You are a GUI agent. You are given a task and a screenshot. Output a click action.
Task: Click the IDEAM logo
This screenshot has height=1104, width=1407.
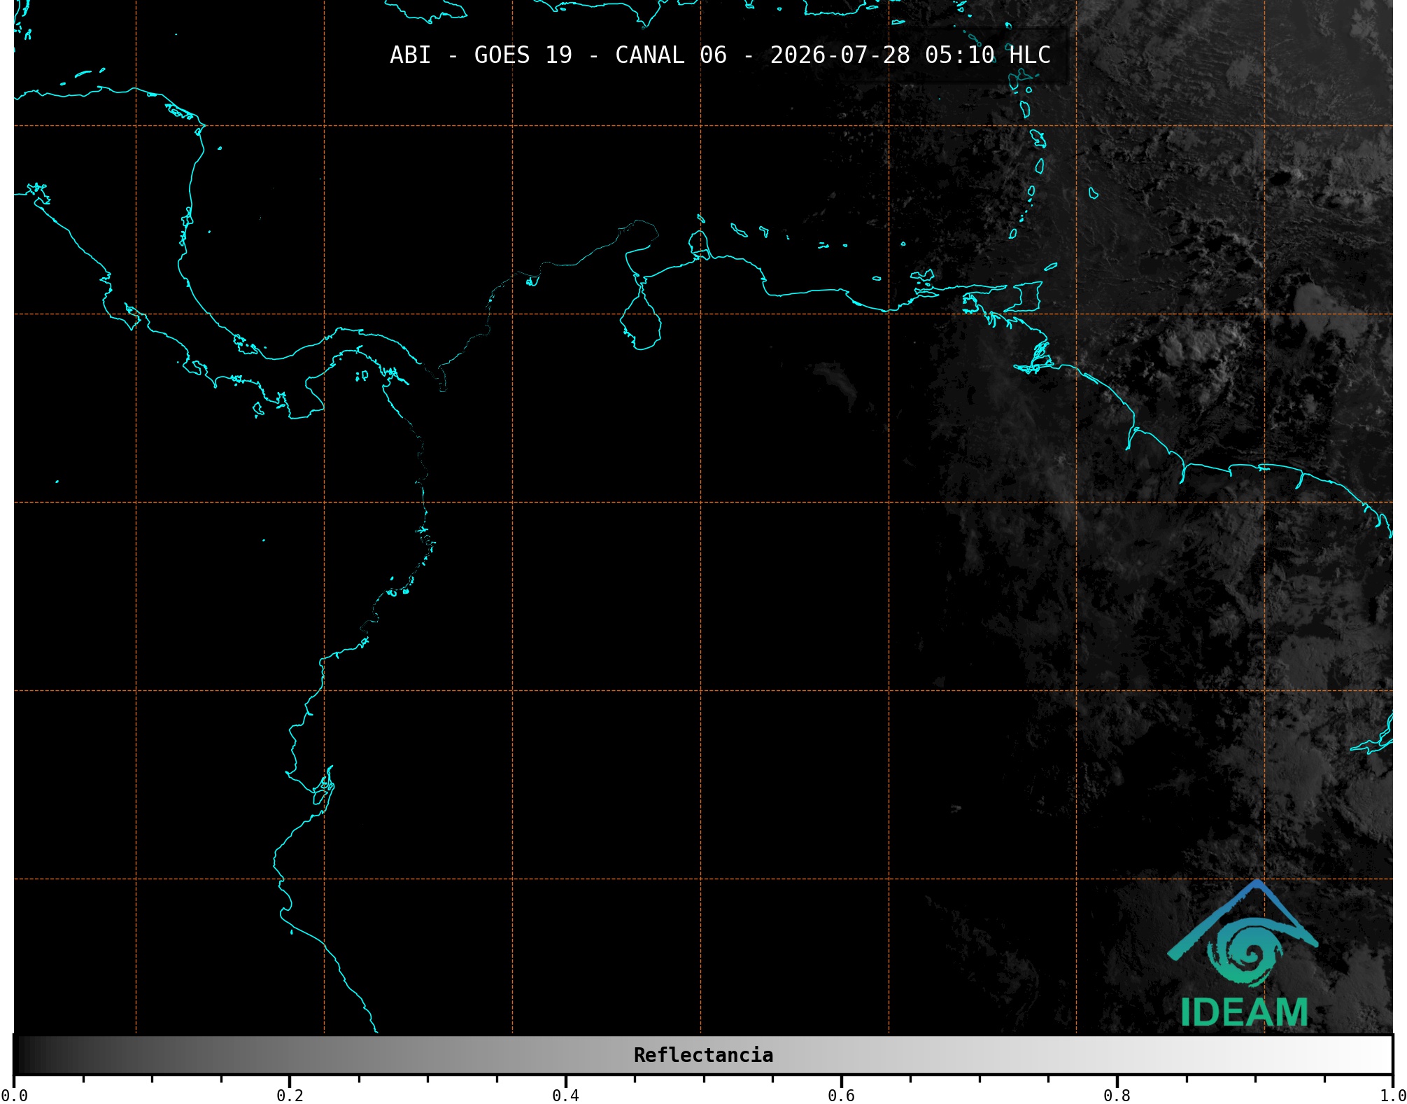click(1243, 954)
